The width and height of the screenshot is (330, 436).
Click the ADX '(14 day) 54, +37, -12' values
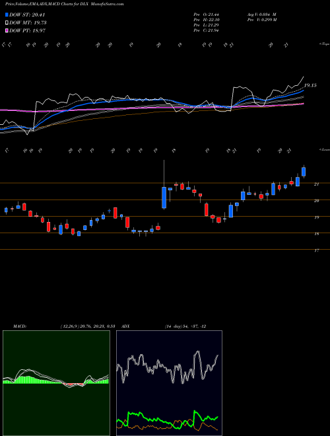pos(185,326)
